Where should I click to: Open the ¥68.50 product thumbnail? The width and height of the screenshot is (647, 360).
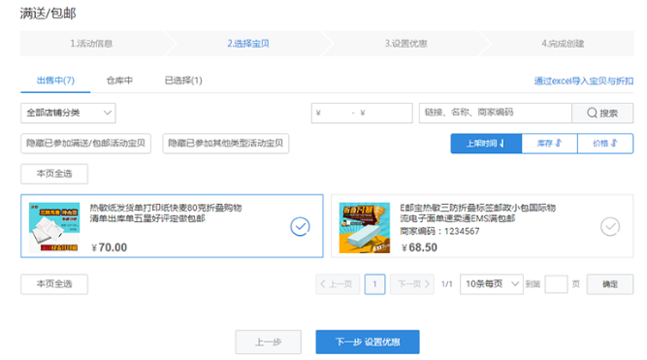(x=365, y=227)
